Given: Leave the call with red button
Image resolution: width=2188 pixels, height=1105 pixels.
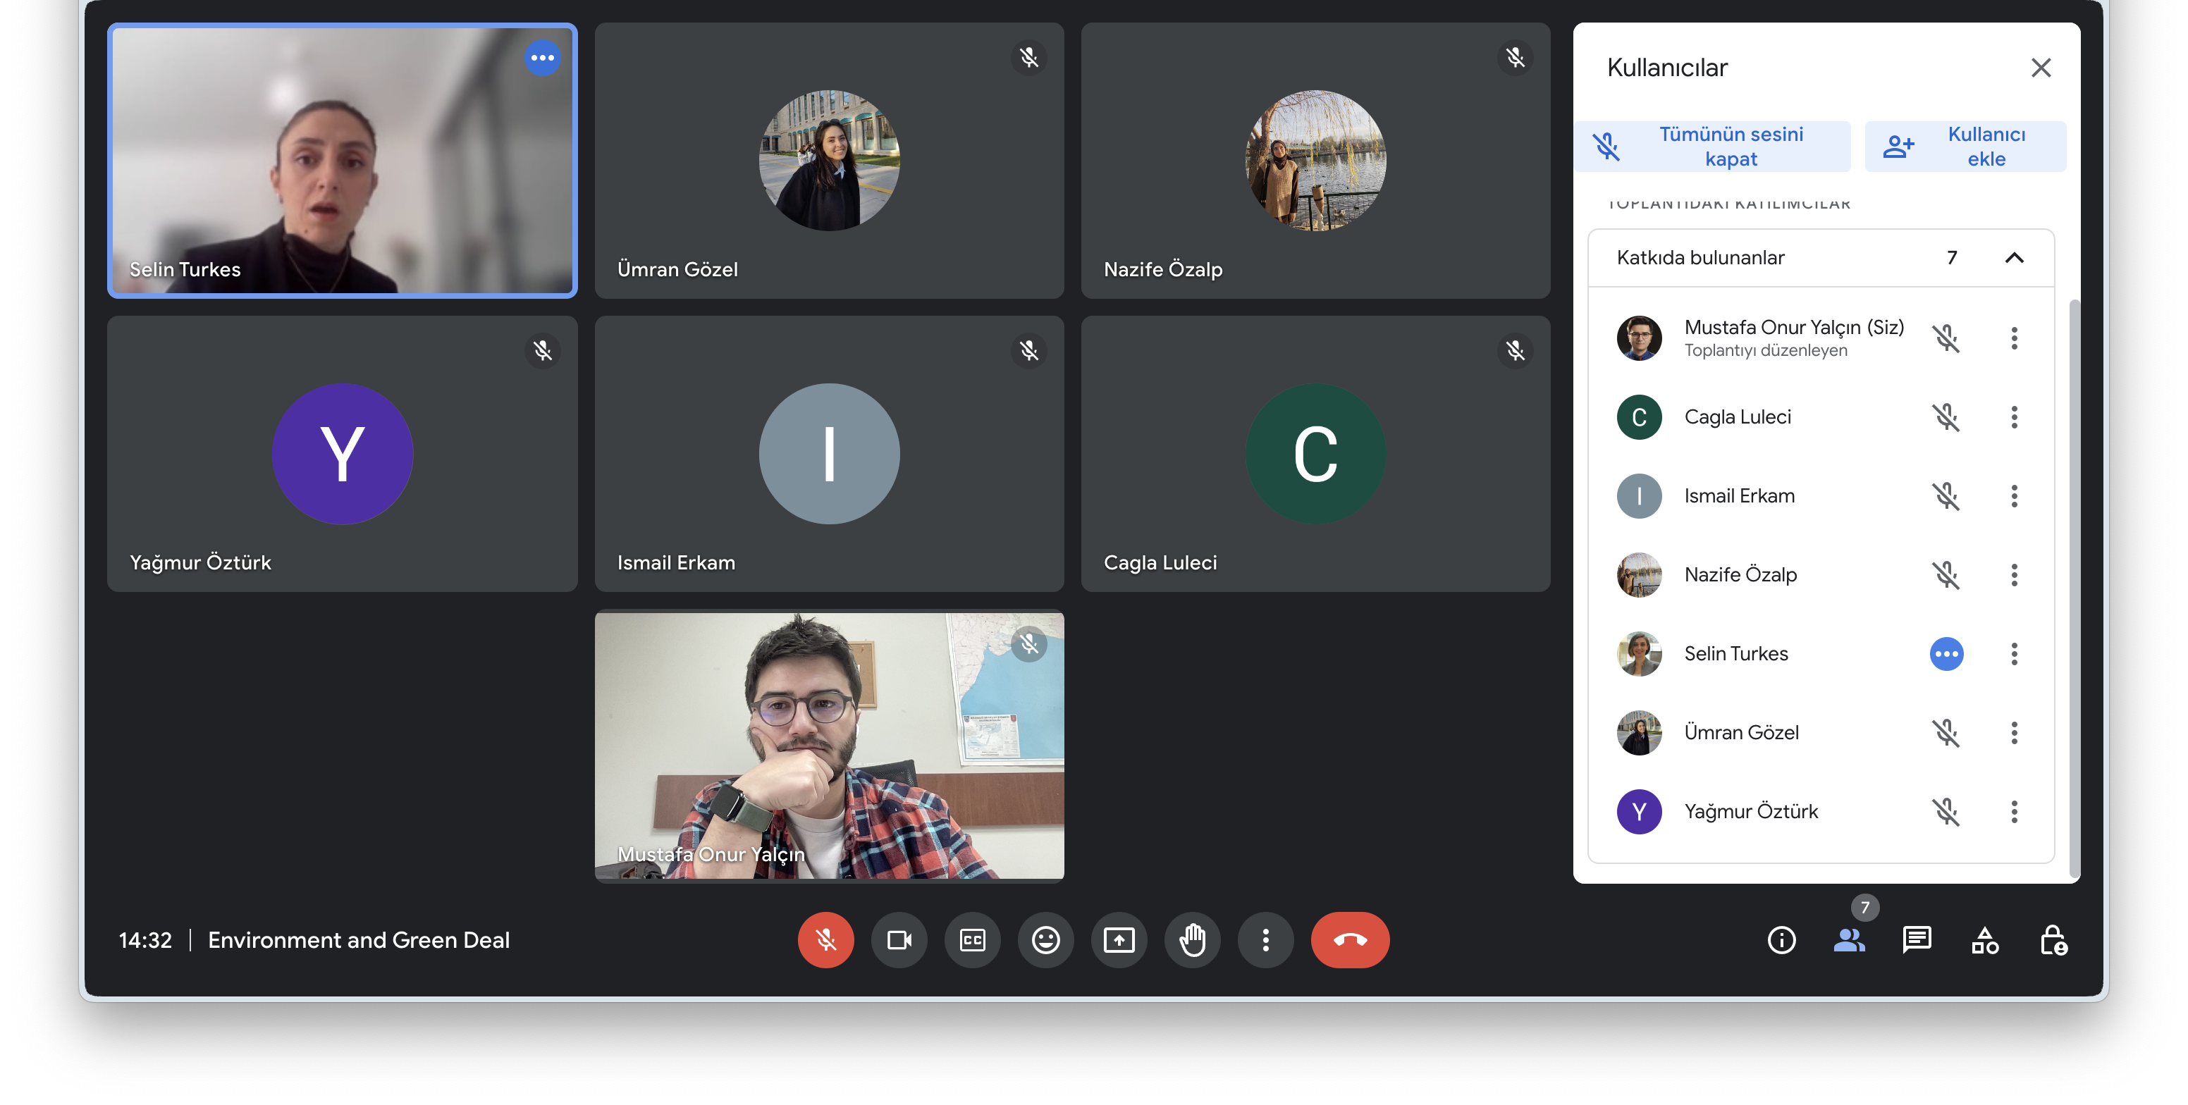Looking at the screenshot, I should 1350,940.
